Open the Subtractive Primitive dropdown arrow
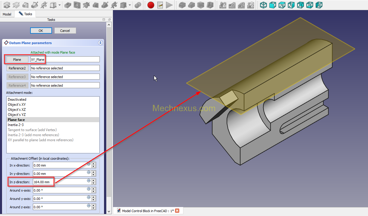 point(130,5)
